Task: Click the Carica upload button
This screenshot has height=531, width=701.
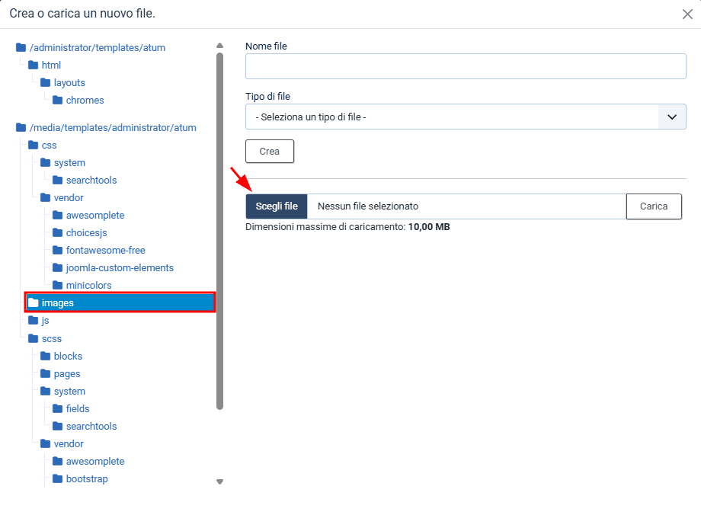Action: point(653,206)
